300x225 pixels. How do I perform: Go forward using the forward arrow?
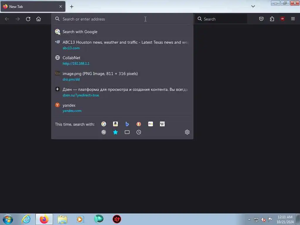point(18,19)
